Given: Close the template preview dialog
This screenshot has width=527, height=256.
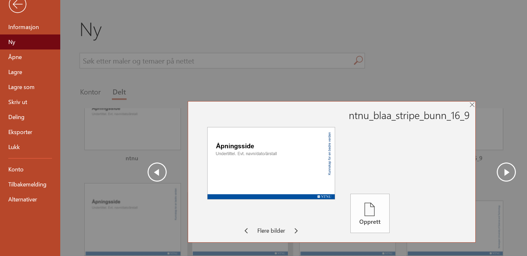Looking at the screenshot, I should point(472,105).
